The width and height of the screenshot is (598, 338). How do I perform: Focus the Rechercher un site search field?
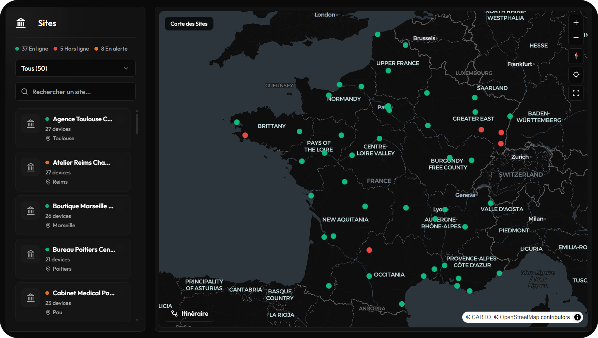click(75, 91)
